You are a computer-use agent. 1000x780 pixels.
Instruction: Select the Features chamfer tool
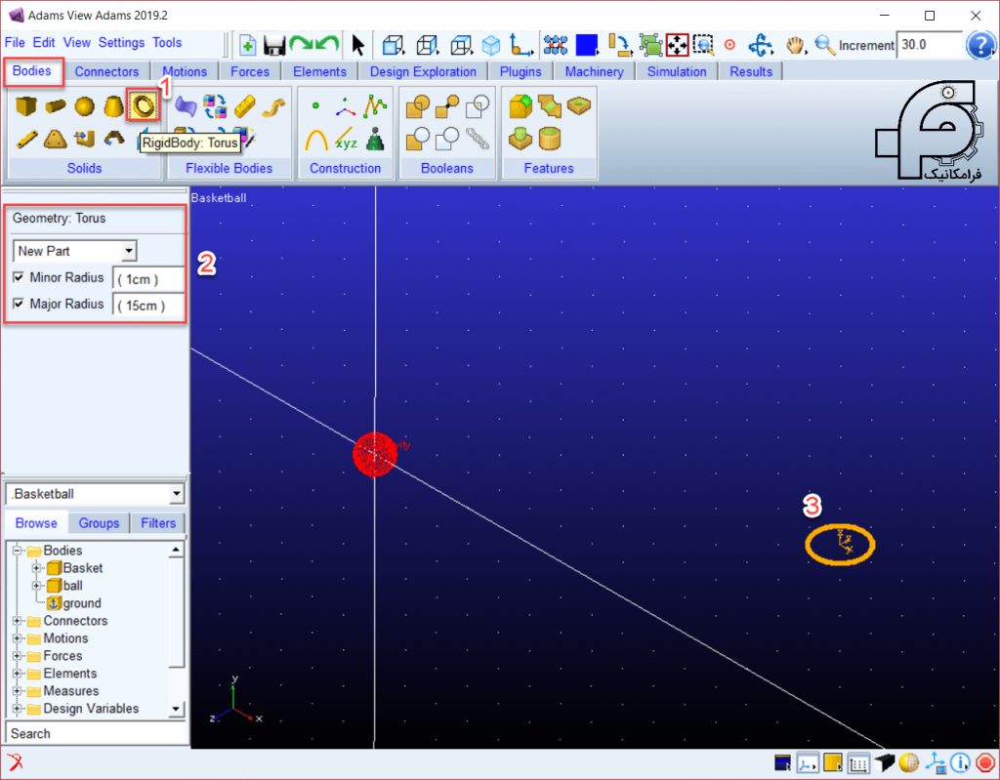tap(549, 105)
